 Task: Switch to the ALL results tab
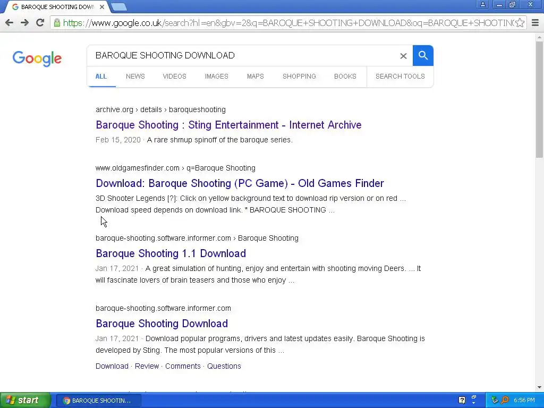(x=101, y=76)
